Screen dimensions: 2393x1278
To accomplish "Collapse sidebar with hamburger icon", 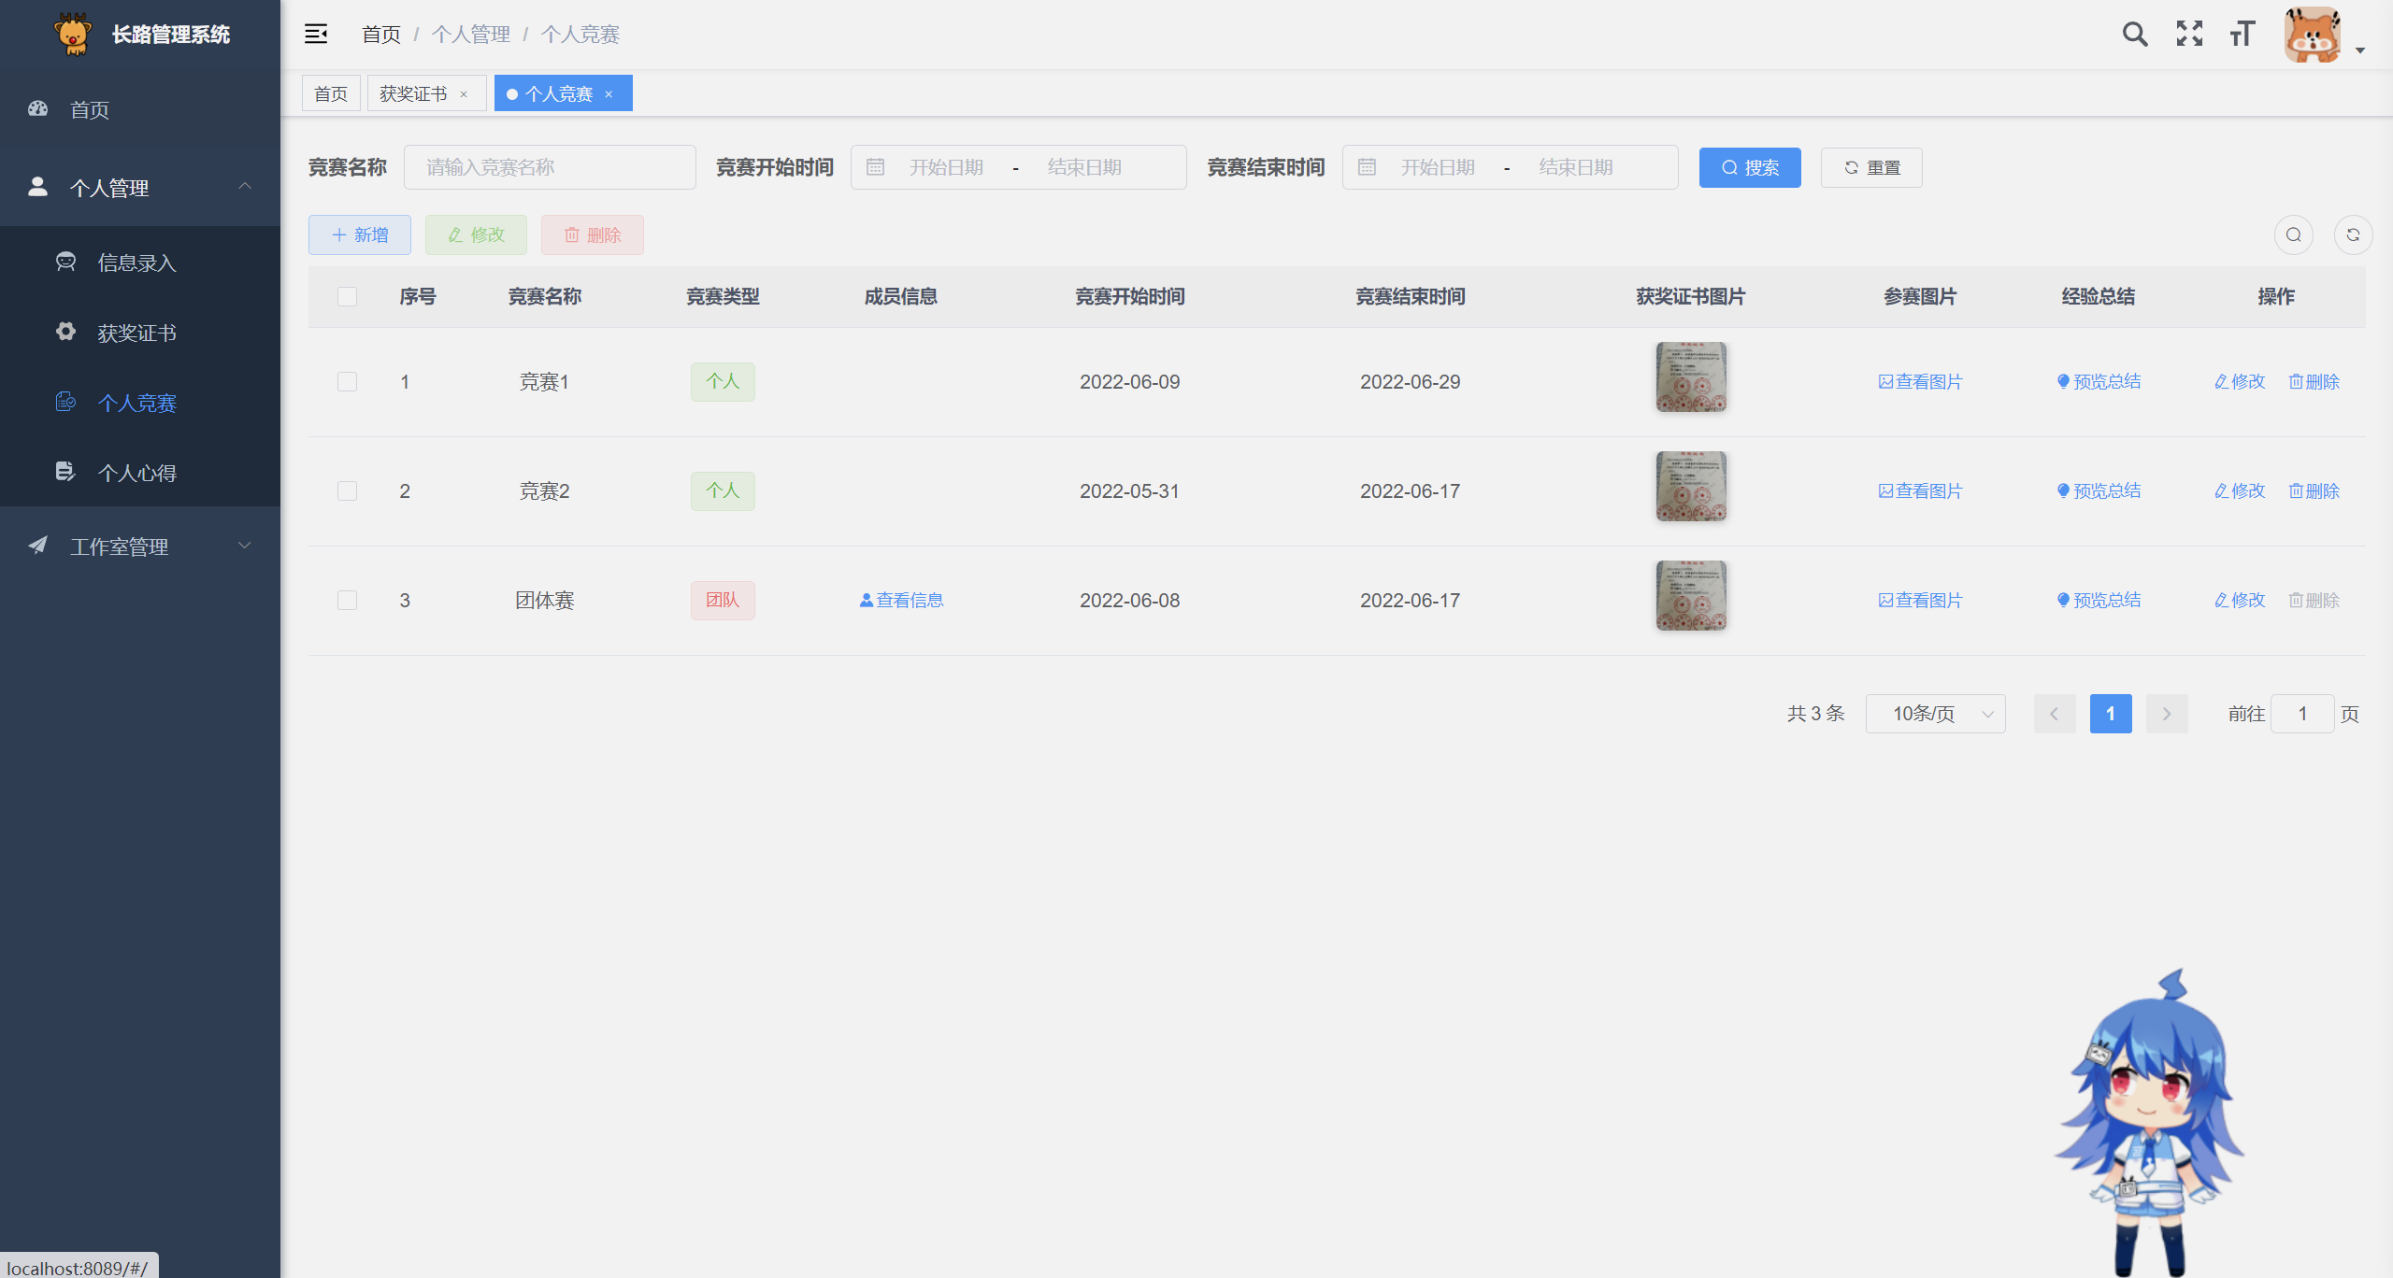I will click(316, 35).
